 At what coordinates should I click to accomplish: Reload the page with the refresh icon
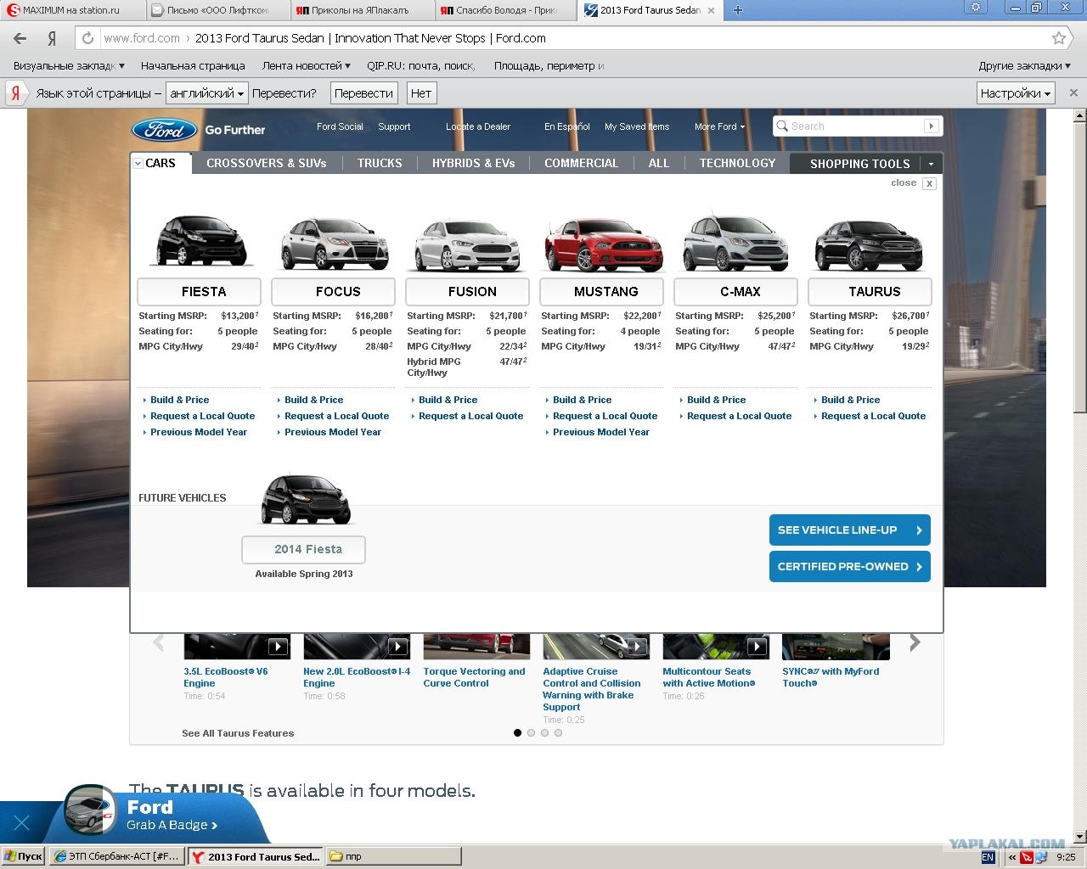pyautogui.click(x=87, y=38)
